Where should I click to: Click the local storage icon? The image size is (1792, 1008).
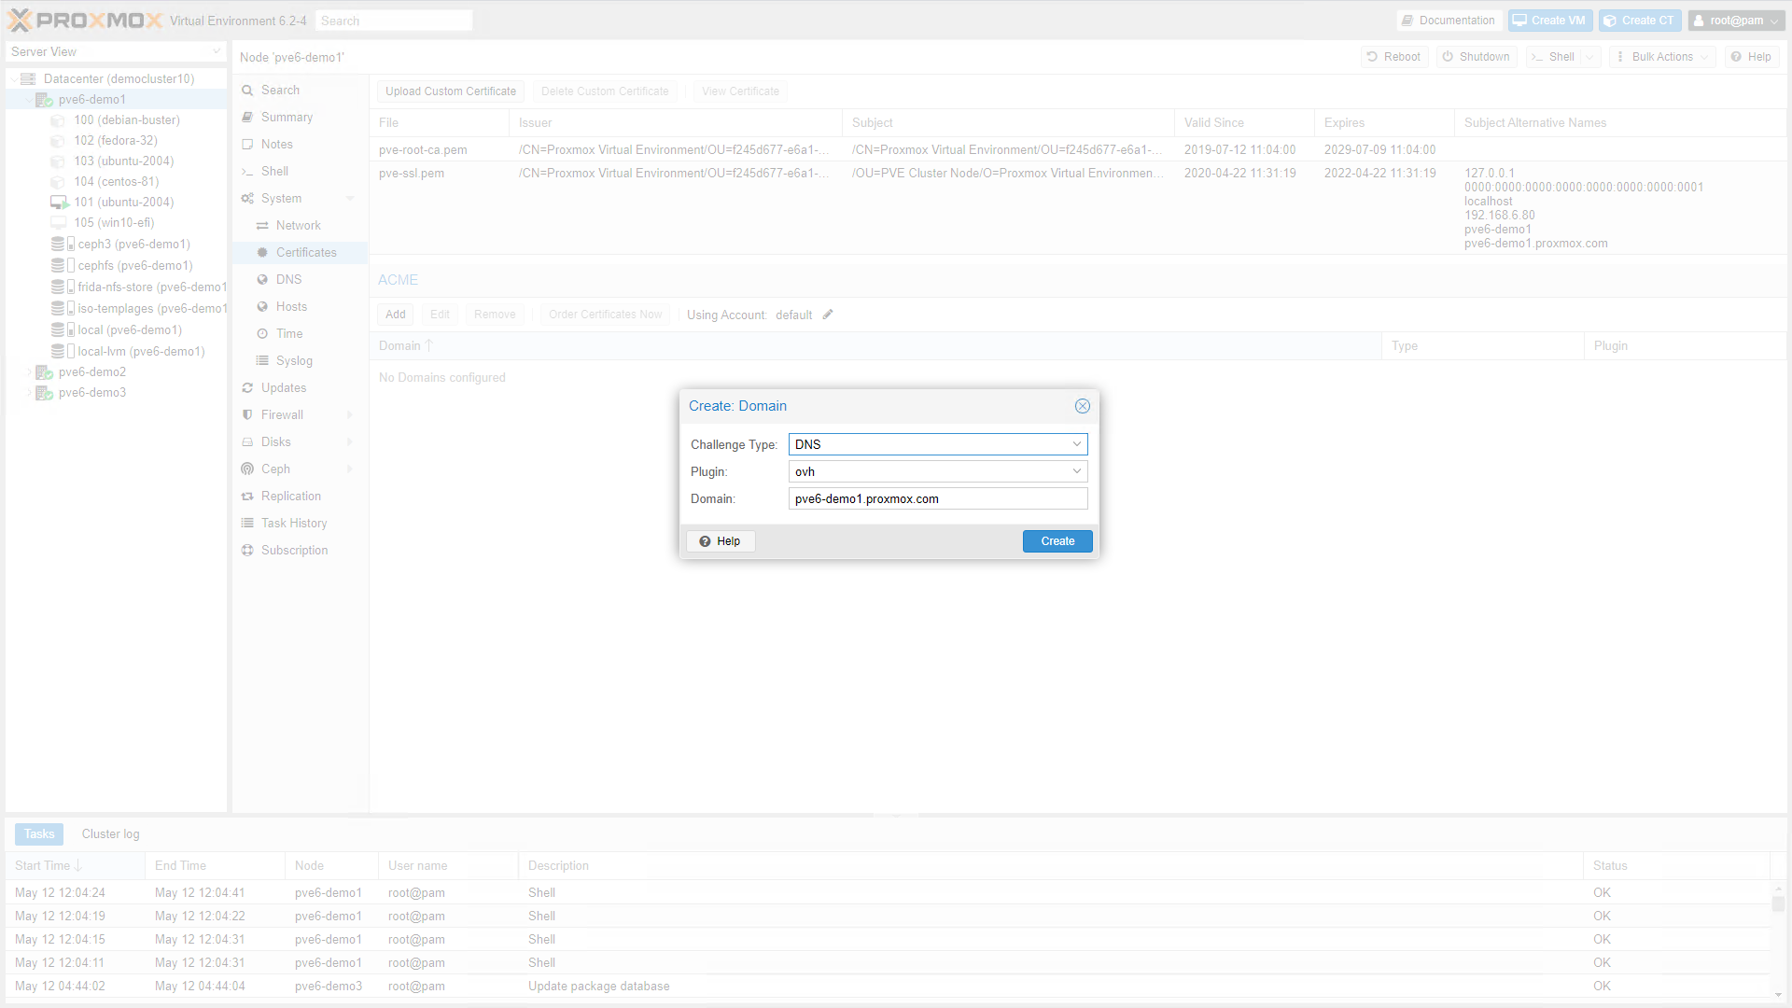coord(62,330)
